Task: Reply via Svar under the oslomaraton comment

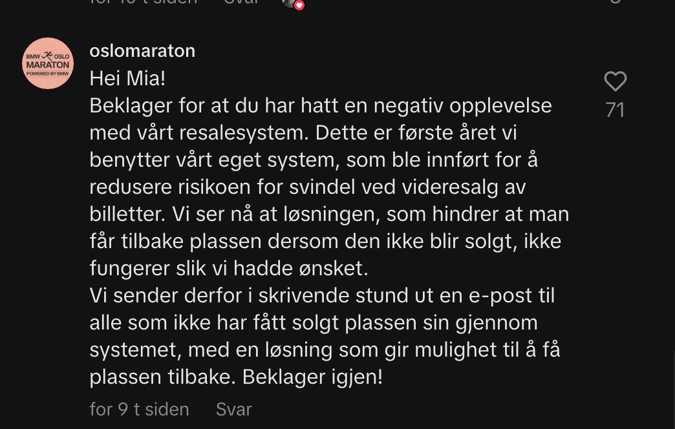Action: (x=233, y=409)
